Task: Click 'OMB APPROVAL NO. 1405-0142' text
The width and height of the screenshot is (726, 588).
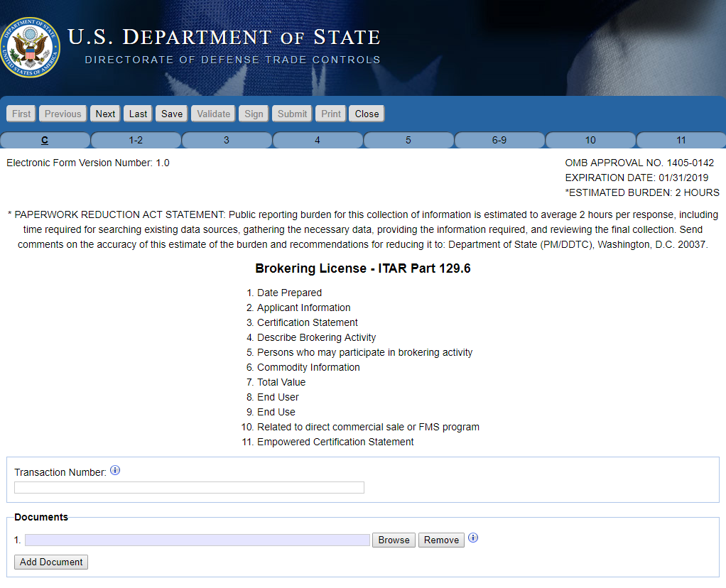Action: (639, 163)
